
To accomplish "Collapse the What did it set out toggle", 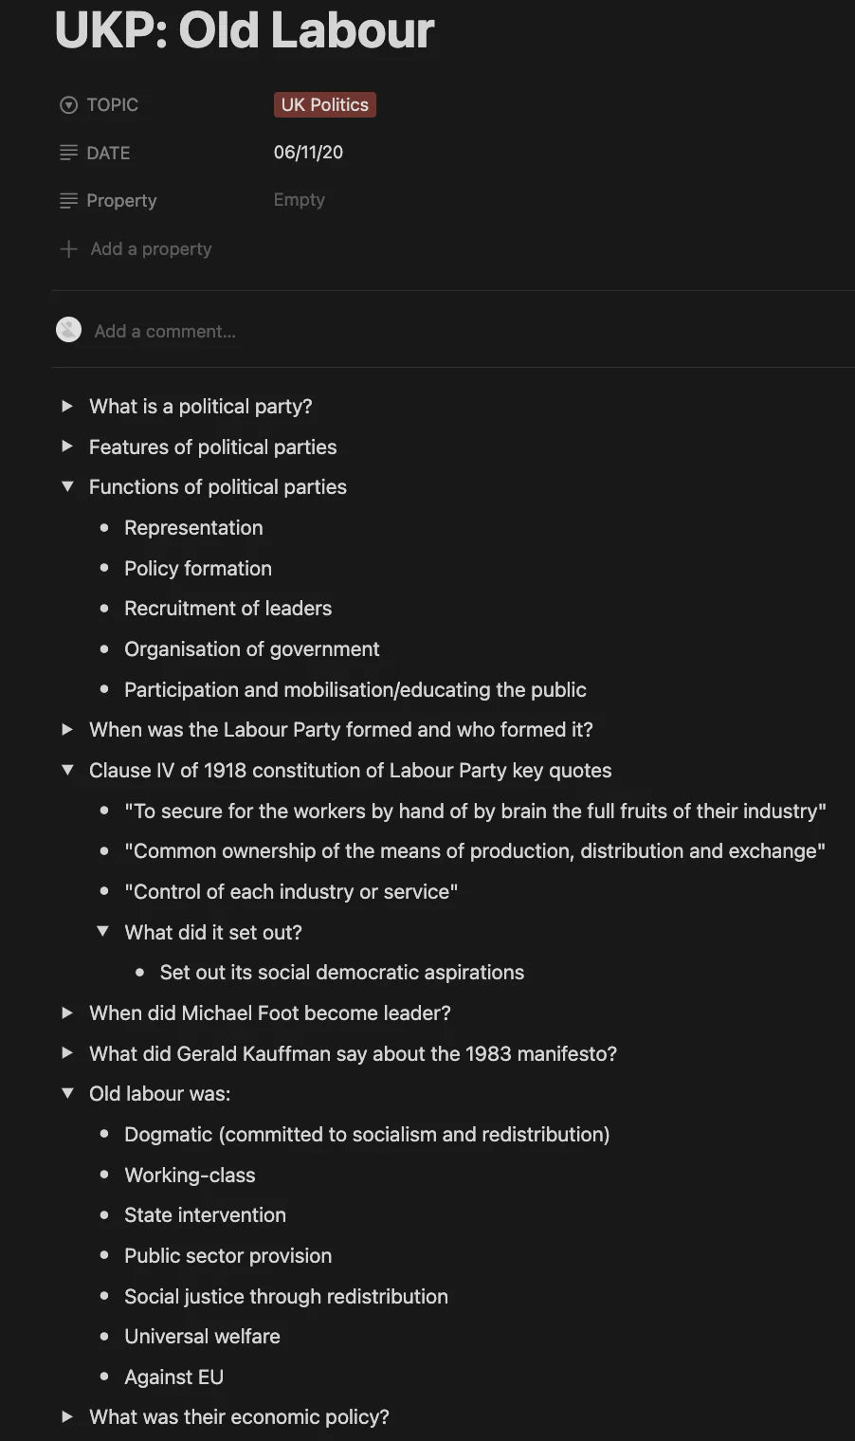I will (102, 932).
